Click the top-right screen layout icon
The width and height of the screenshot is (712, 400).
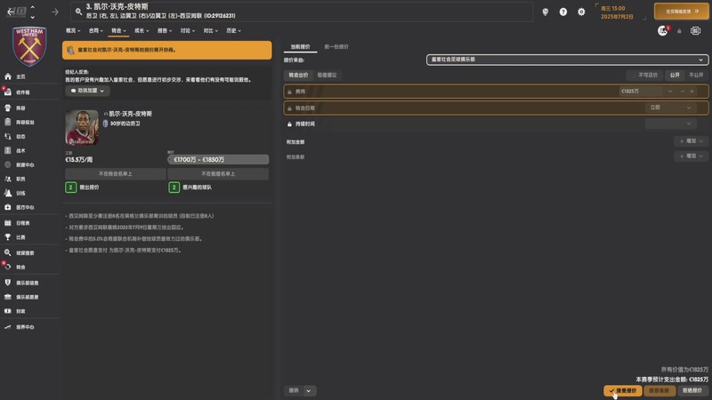(x=695, y=31)
